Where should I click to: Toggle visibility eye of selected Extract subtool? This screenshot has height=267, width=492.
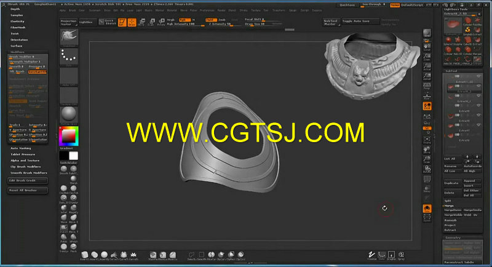coord(478,86)
